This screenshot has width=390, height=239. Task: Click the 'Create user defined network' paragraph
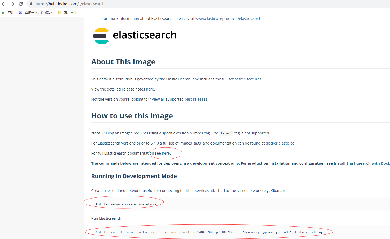click(x=188, y=191)
